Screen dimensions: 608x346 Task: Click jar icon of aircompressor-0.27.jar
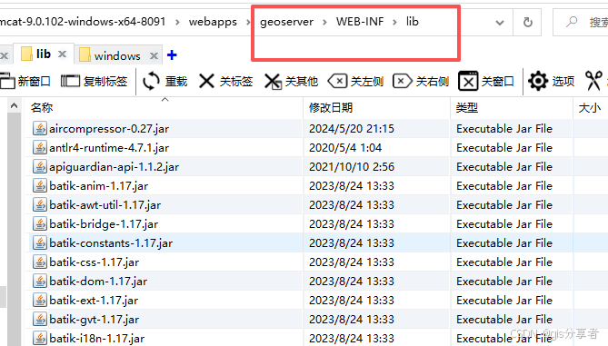(x=40, y=128)
